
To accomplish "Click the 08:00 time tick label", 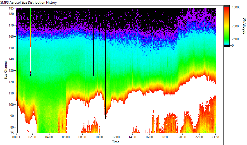I will point(82,137).
